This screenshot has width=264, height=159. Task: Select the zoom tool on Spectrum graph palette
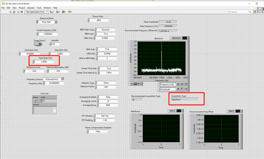tap(135, 84)
